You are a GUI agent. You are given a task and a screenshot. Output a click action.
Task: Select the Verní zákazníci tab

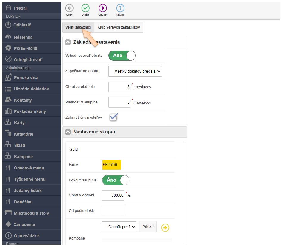point(78,27)
